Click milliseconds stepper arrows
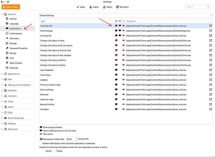Image resolution: width=215 pixels, height=157 pixels. [x=76, y=139]
